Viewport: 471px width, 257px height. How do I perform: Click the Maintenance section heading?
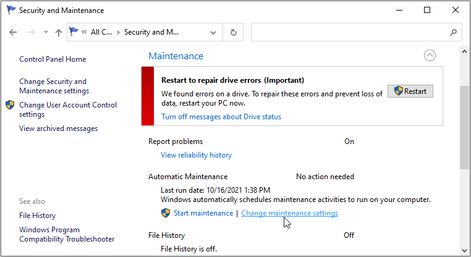(176, 56)
